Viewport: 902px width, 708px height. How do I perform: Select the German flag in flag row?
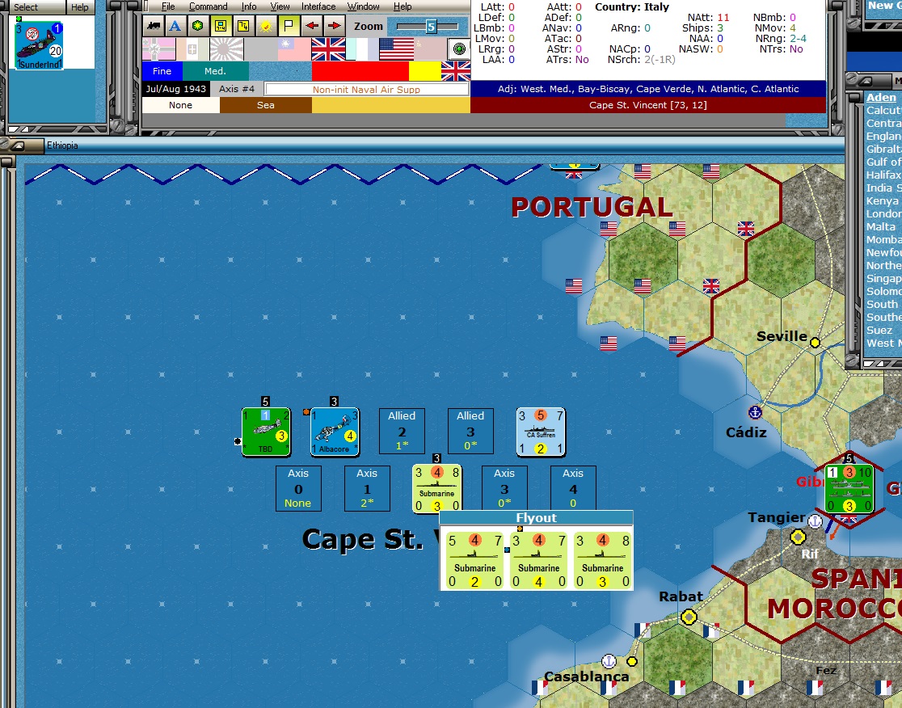(158, 49)
